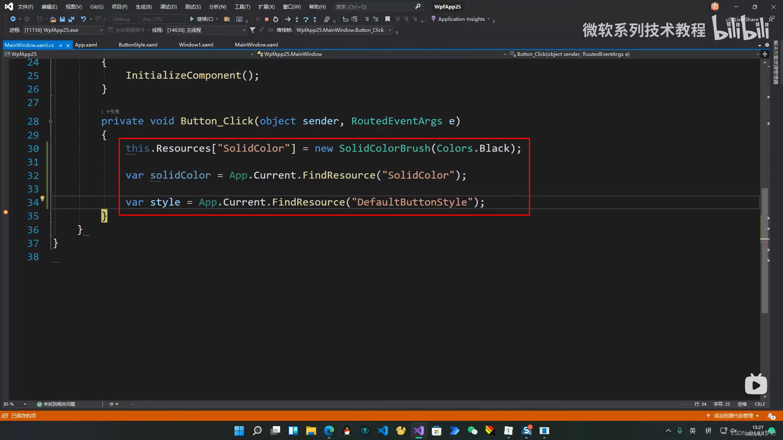Open the stack frame dropdown Button_Click

pyautogui.click(x=343, y=30)
